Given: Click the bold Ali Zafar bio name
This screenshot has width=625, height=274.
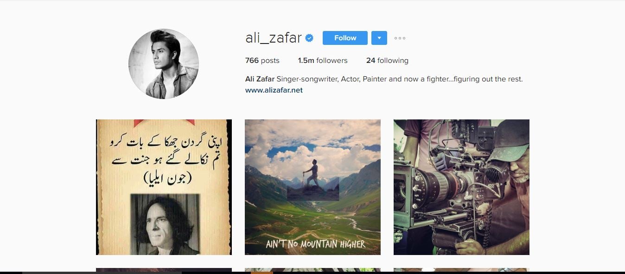Looking at the screenshot, I should 256,79.
